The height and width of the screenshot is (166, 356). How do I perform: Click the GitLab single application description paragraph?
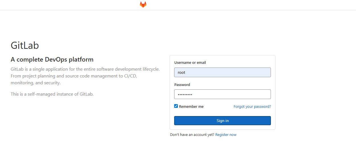click(x=85, y=76)
